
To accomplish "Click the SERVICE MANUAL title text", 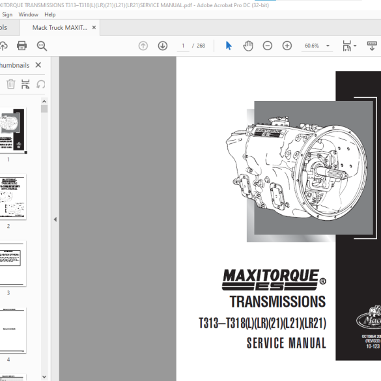I will tap(286, 343).
